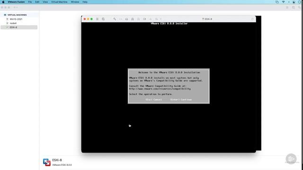The height and width of the screenshot is (170, 303).
Task: Click the Wi-Fi icon in menu bar
Action: coord(283,2)
